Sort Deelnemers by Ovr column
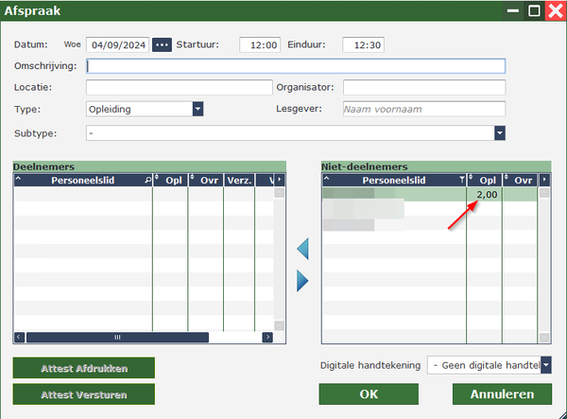Viewport: 567px width, 419px height. [x=206, y=181]
